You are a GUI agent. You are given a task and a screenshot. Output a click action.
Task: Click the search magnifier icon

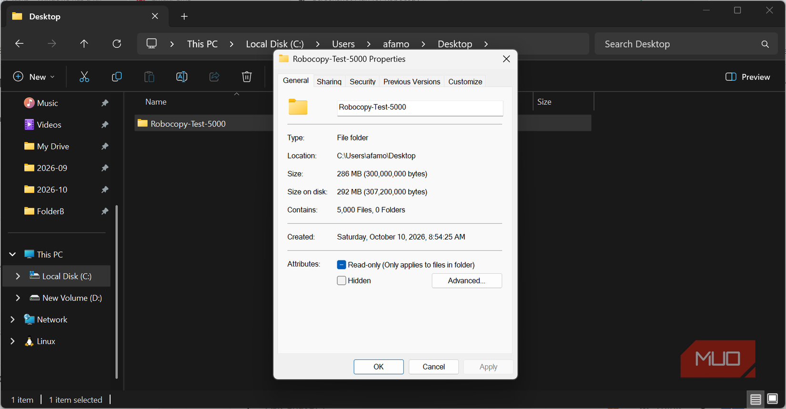tap(765, 44)
